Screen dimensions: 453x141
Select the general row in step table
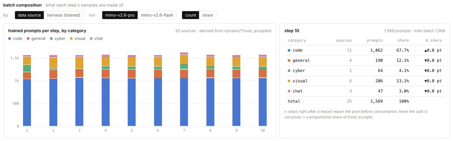click(365, 61)
